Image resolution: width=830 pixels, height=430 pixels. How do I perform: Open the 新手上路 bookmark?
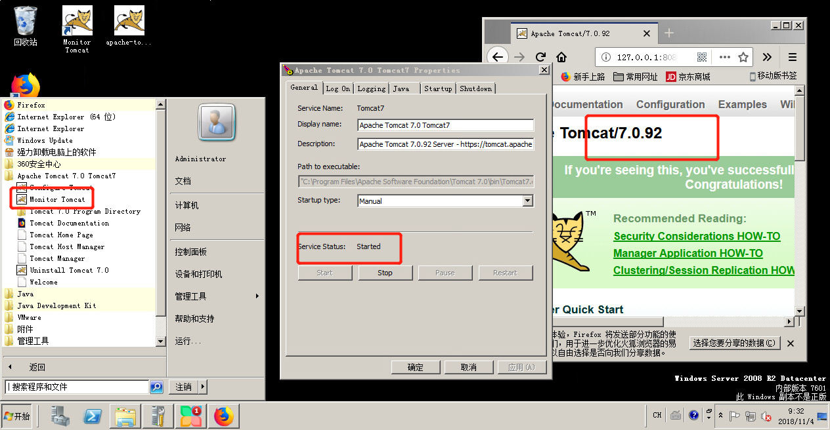point(583,77)
